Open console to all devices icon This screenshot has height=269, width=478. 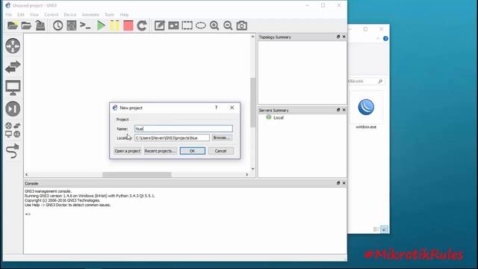click(85, 25)
